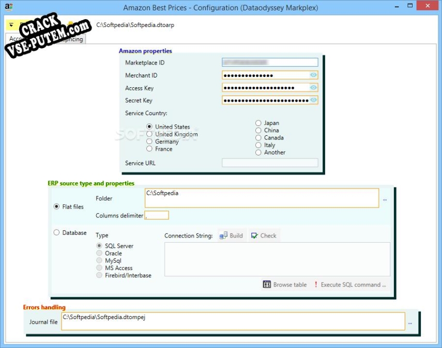The width and height of the screenshot is (442, 348).
Task: Open the yellow toolbar dropdown arrow
Action: coord(11,25)
